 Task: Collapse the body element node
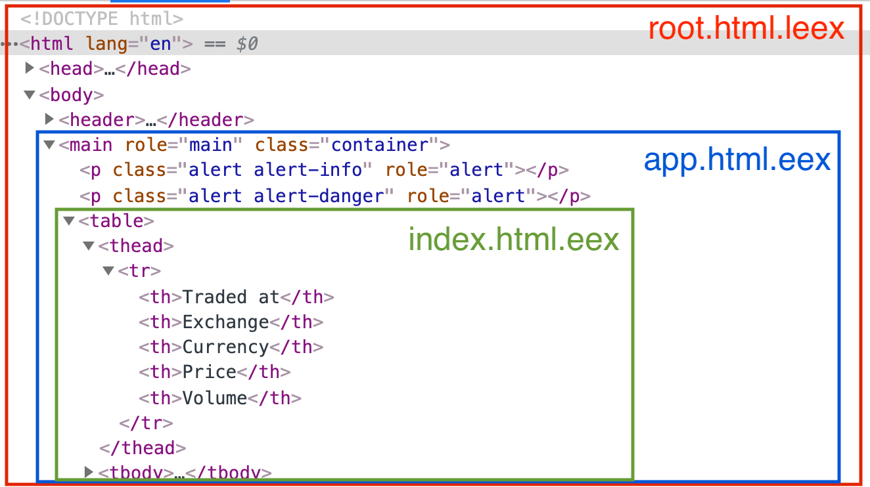click(x=29, y=95)
